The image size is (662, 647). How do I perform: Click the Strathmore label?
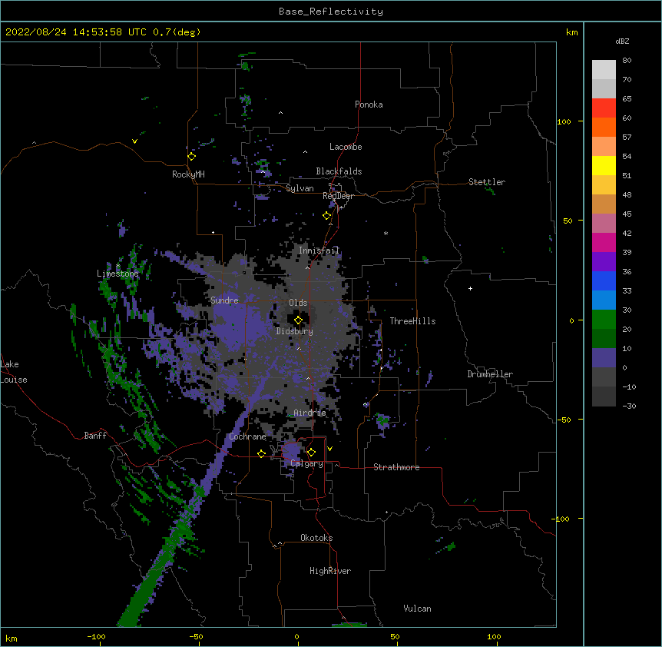(396, 467)
